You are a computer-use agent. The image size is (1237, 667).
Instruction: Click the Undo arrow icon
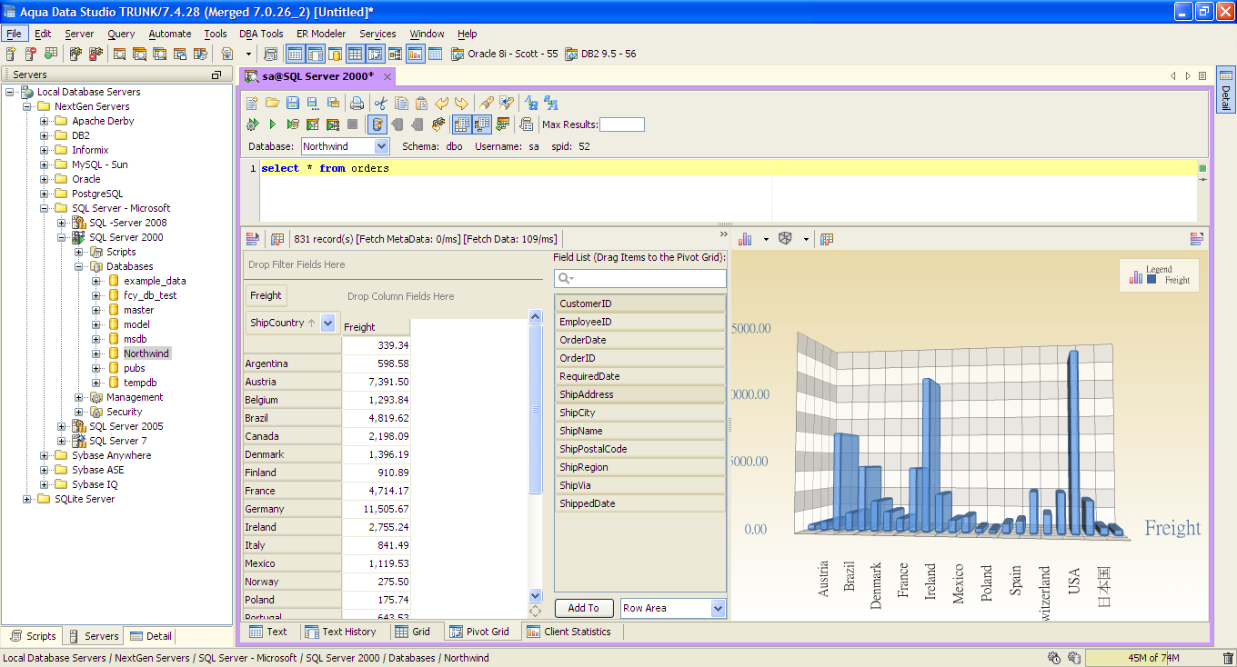442,103
